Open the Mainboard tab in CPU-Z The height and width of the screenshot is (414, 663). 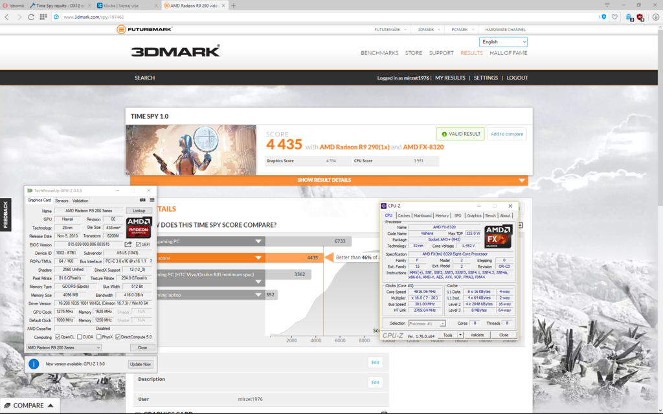tap(422, 215)
